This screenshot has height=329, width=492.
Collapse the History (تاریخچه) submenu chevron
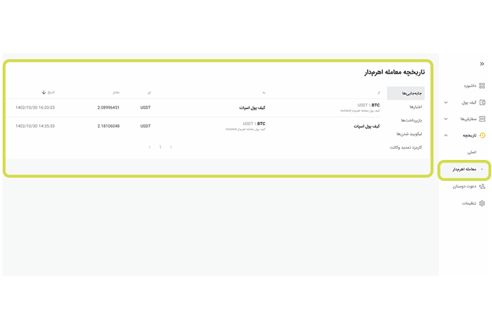446,136
